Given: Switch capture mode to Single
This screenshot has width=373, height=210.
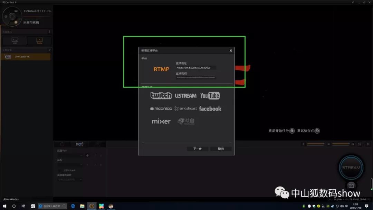Looking at the screenshot, I should (39, 41).
